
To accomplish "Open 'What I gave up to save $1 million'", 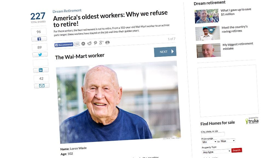I will click(x=236, y=12).
